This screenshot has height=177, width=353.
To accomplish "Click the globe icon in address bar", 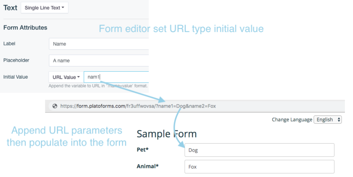I will pos(55,106).
